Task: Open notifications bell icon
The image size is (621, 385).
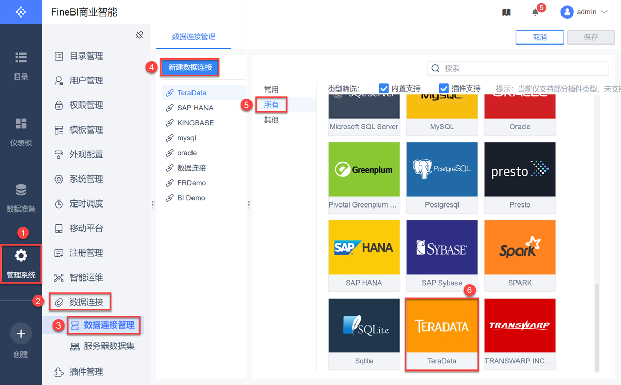Action: point(535,12)
